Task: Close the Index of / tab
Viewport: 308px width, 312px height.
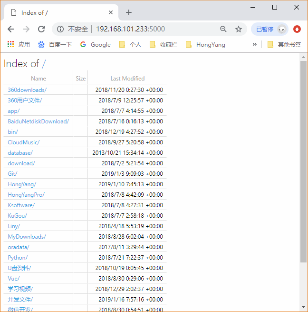Action: 111,12
